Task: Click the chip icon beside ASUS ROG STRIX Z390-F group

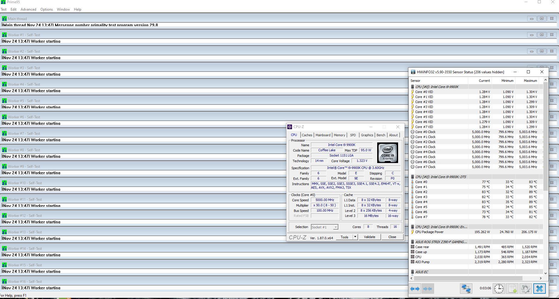Action: coord(413,242)
